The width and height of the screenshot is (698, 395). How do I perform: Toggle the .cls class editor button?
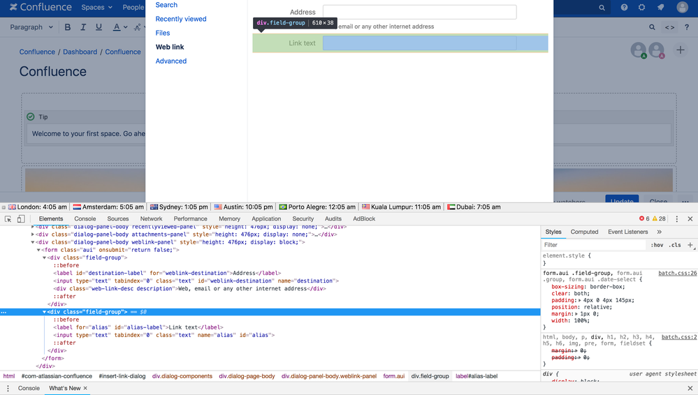(676, 245)
